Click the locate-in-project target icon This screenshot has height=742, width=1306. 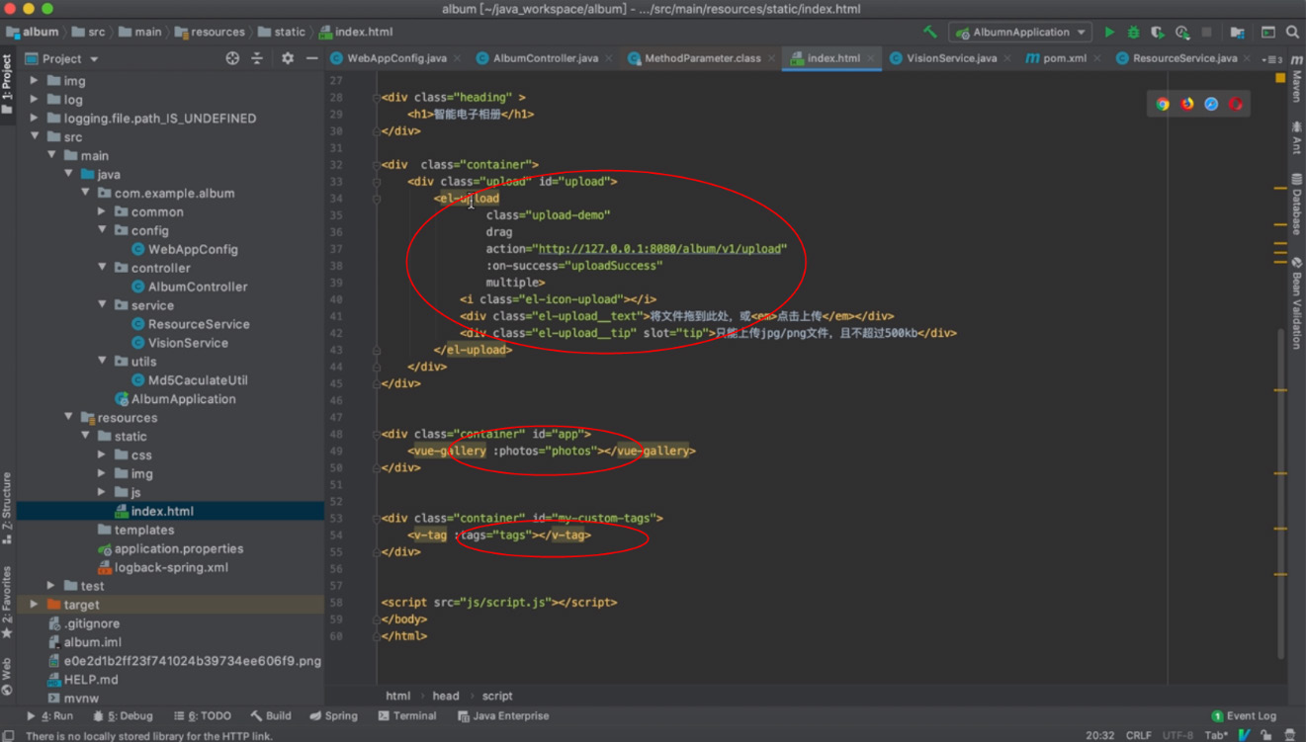tap(232, 58)
